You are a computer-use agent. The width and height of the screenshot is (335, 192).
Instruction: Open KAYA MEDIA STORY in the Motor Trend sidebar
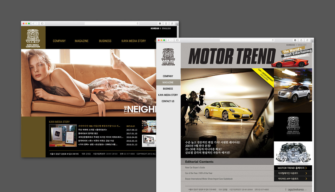coord(168,95)
